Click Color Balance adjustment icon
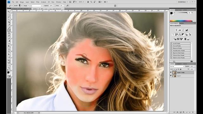Screen dimensions: 203x114 pyautogui.click(x=180, y=35)
